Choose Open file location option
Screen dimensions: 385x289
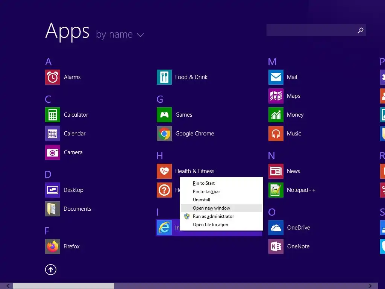[x=221, y=225]
